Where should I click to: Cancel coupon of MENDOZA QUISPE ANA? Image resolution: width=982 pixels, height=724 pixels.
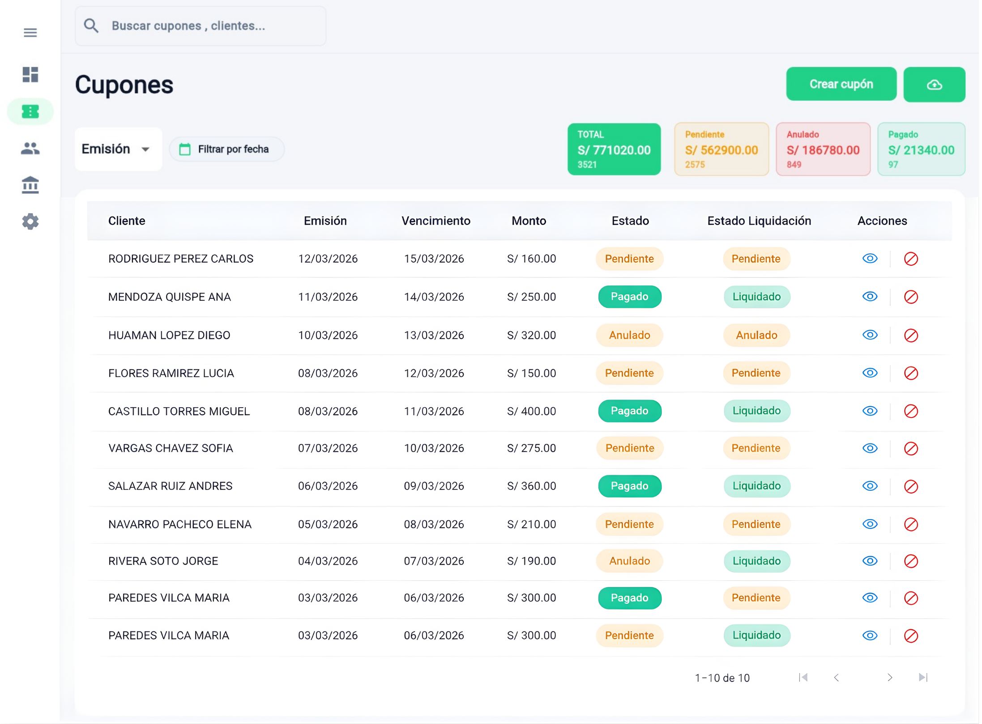(910, 297)
